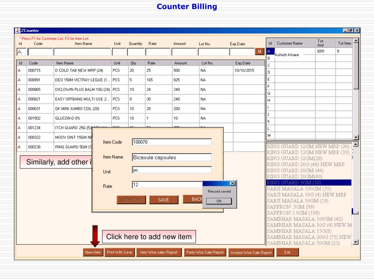
Task: Click the SAVE button in item form
Action: tap(164, 200)
